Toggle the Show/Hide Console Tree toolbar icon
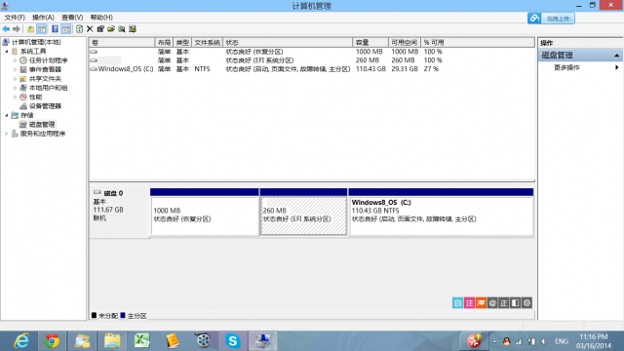 click(x=41, y=29)
